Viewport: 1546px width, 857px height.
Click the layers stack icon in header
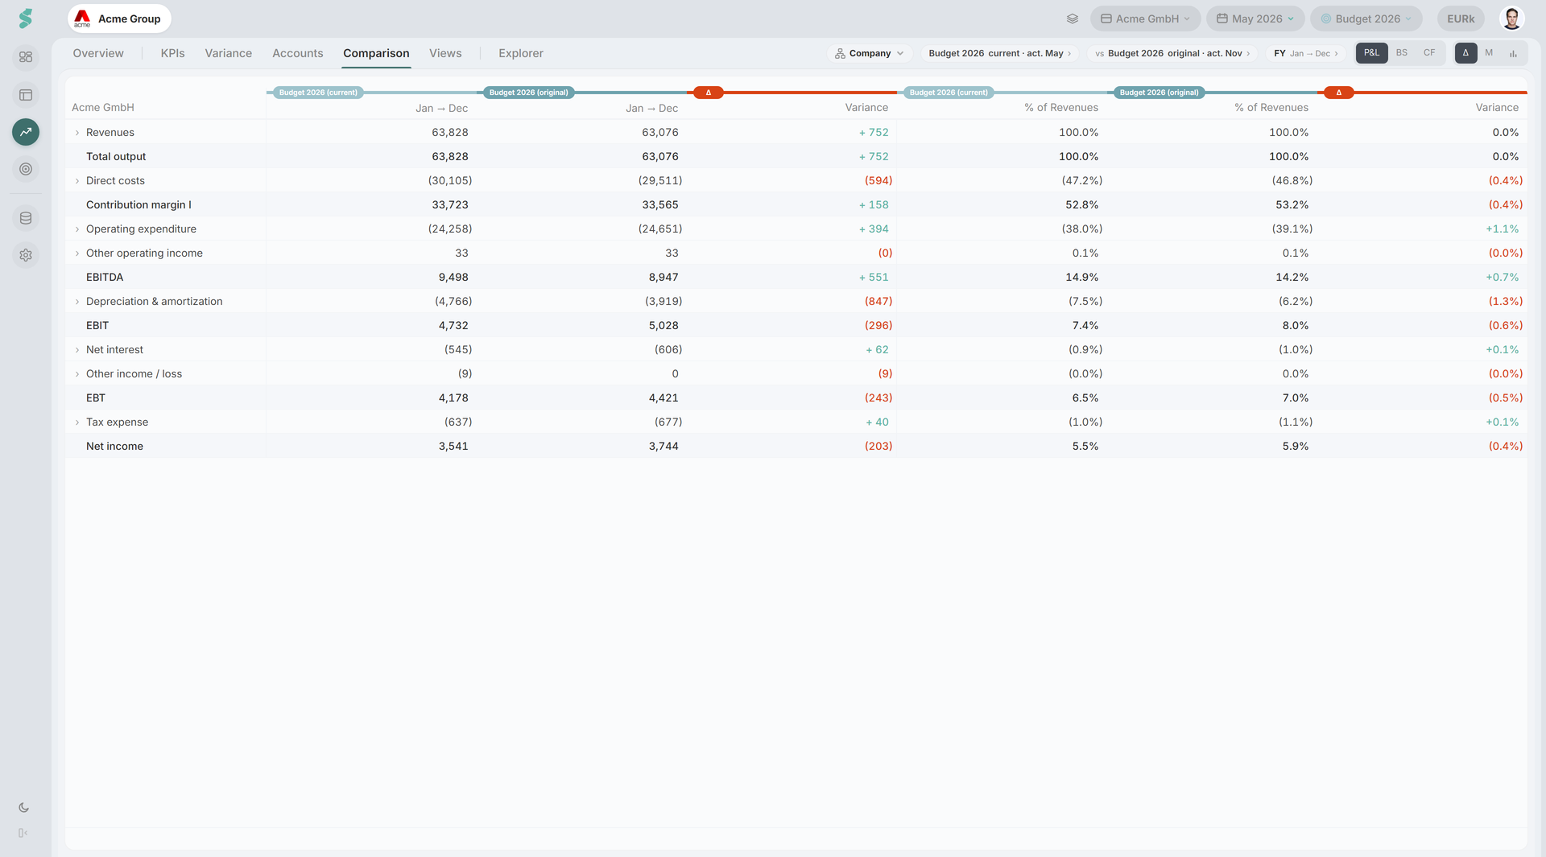pyautogui.click(x=1073, y=19)
